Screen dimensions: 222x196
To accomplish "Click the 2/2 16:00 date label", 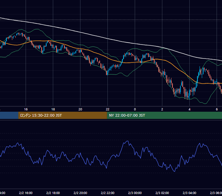I will [x=26, y=193].
